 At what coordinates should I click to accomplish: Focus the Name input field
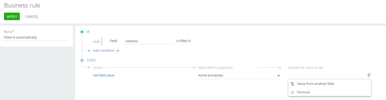(x=36, y=37)
